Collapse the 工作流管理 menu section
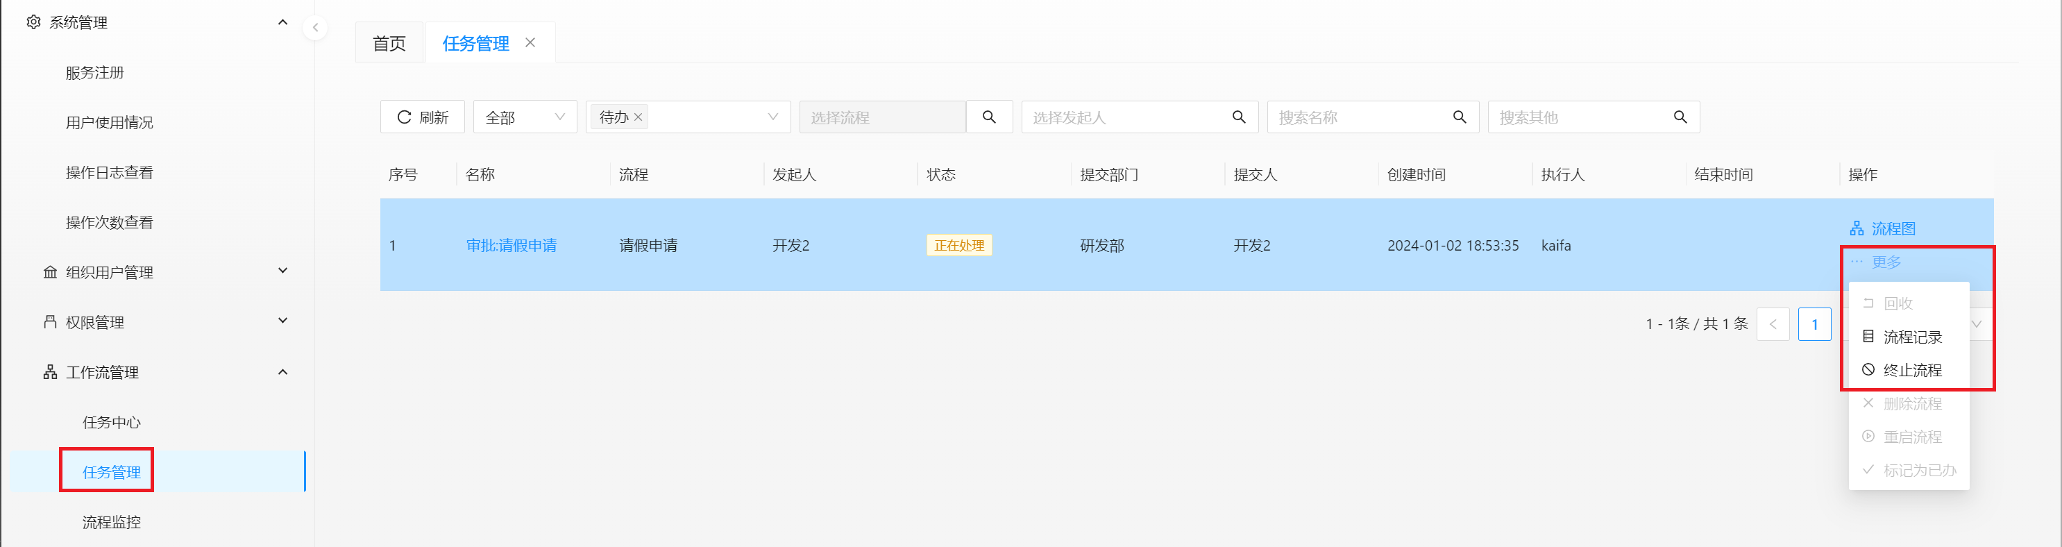 point(282,371)
